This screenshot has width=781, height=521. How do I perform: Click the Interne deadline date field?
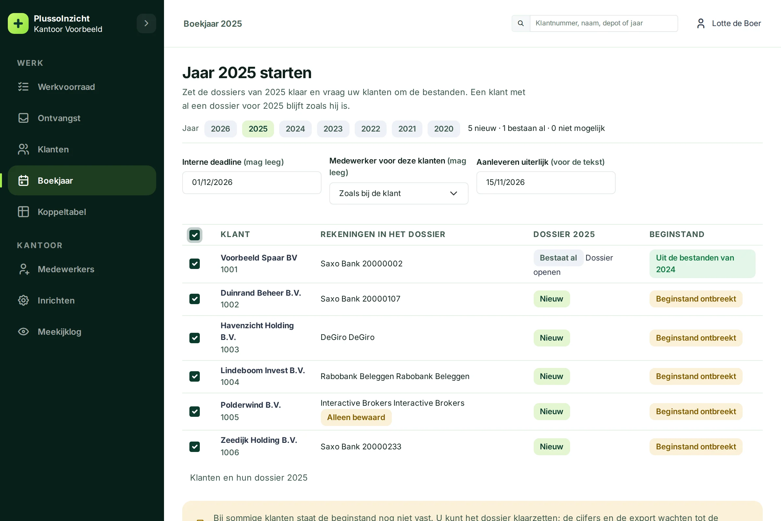(x=252, y=182)
